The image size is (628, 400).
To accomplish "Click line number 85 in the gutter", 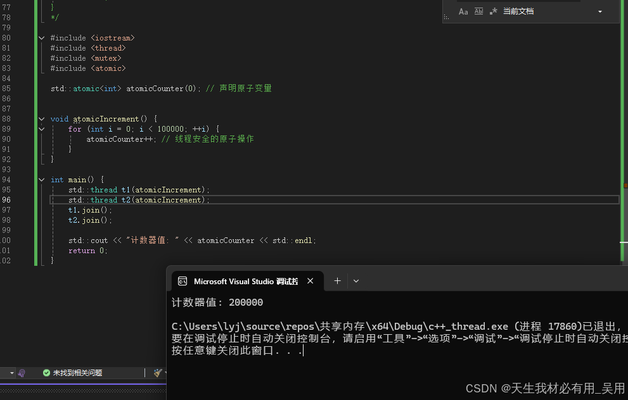I will [6, 89].
